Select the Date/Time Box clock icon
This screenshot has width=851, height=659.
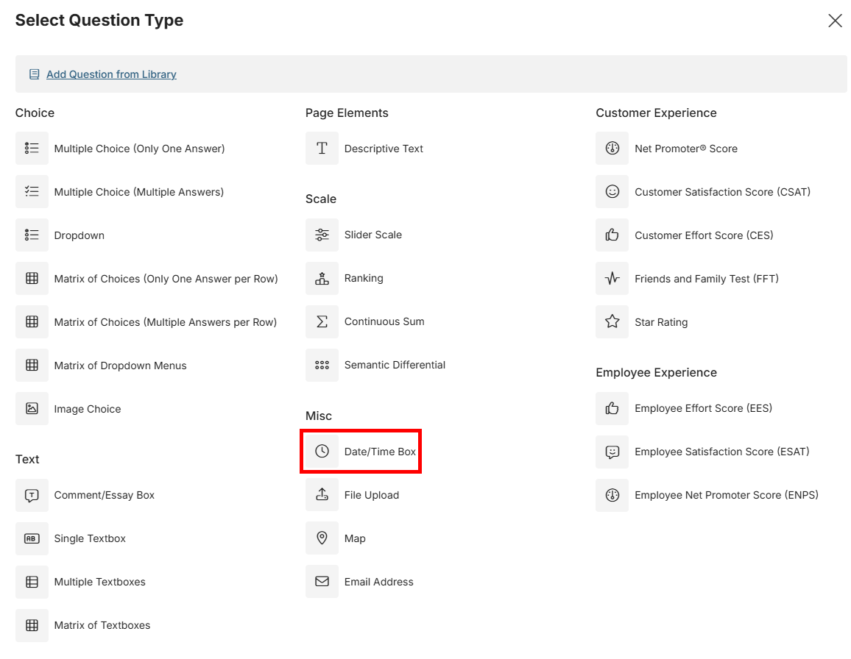[322, 452]
